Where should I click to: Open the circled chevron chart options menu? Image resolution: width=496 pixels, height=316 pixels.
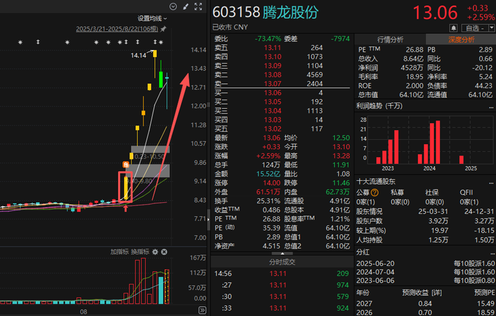click(173, 6)
